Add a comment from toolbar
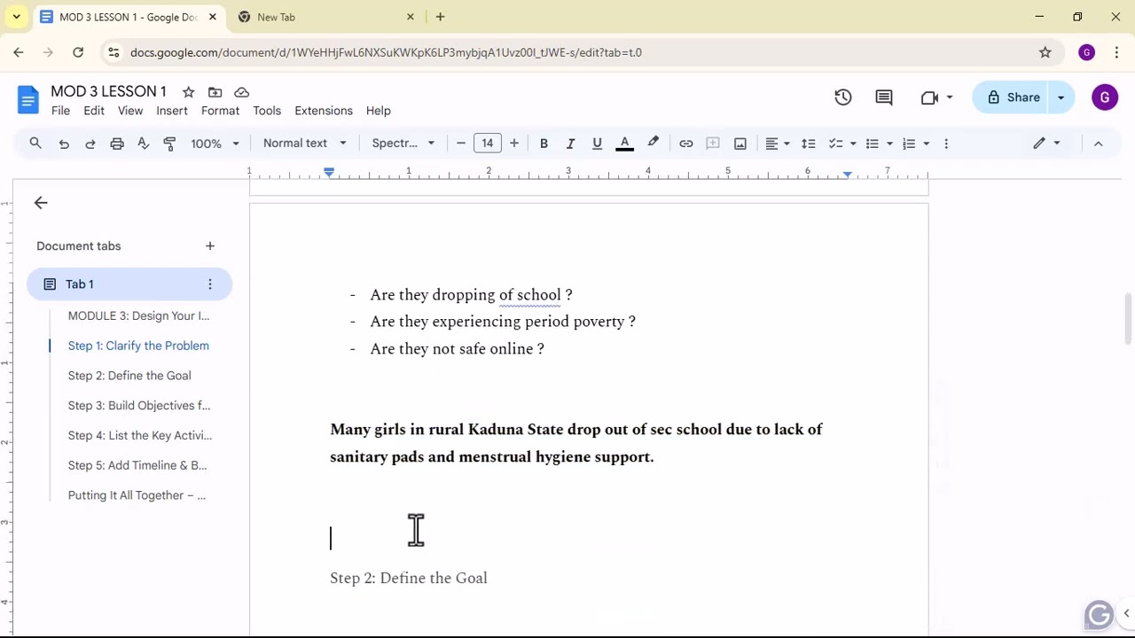 click(x=713, y=144)
